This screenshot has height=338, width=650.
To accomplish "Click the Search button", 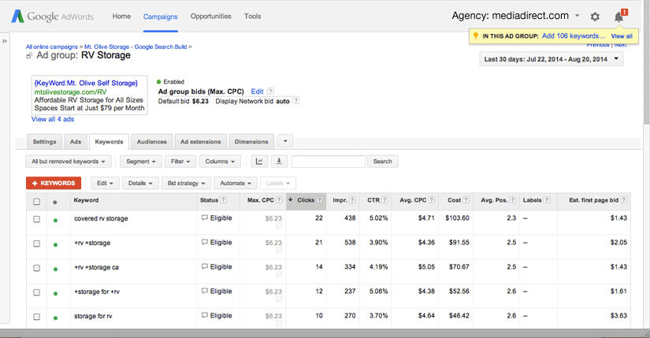I will click(x=382, y=162).
